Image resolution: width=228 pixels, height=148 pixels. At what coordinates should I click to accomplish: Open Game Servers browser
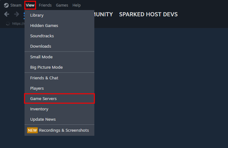click(59, 98)
